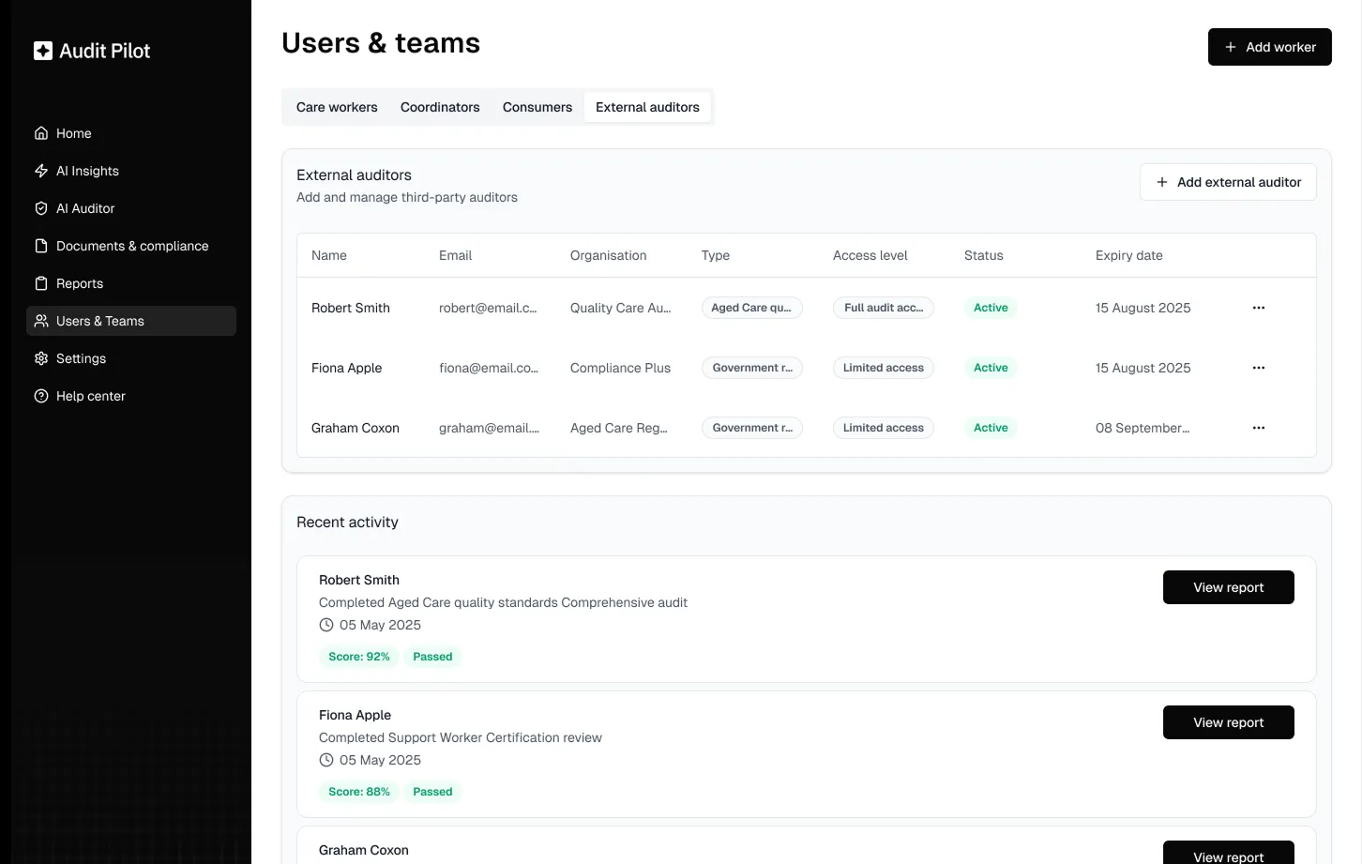Click the Email column header
Screen dimensions: 1362x864
pos(455,255)
